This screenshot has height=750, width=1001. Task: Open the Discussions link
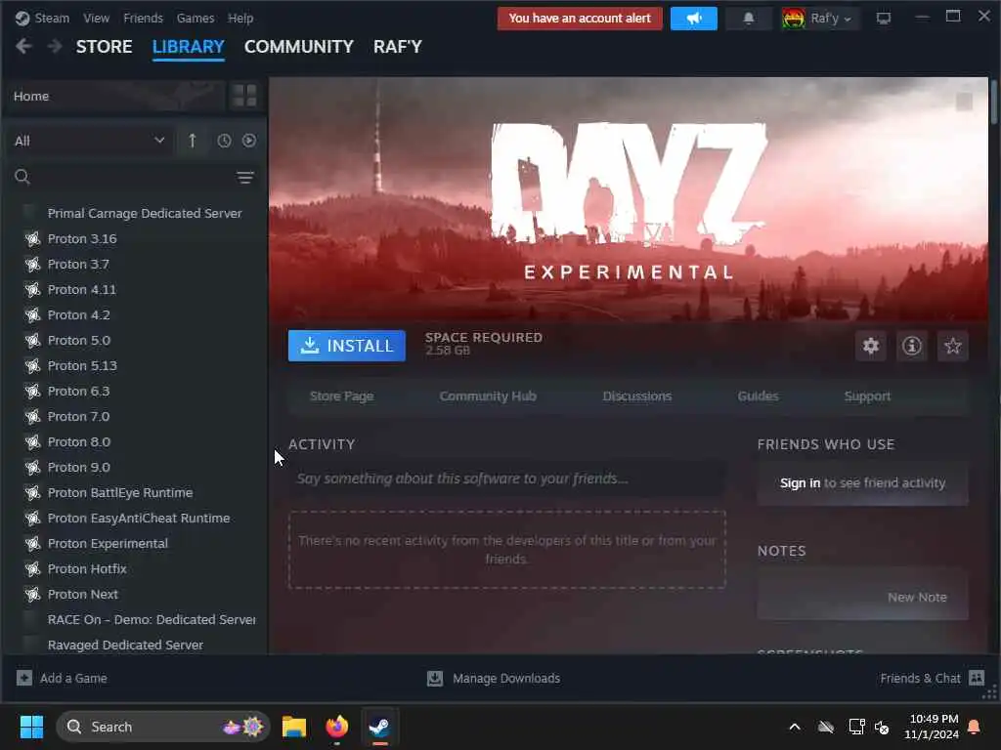637,396
